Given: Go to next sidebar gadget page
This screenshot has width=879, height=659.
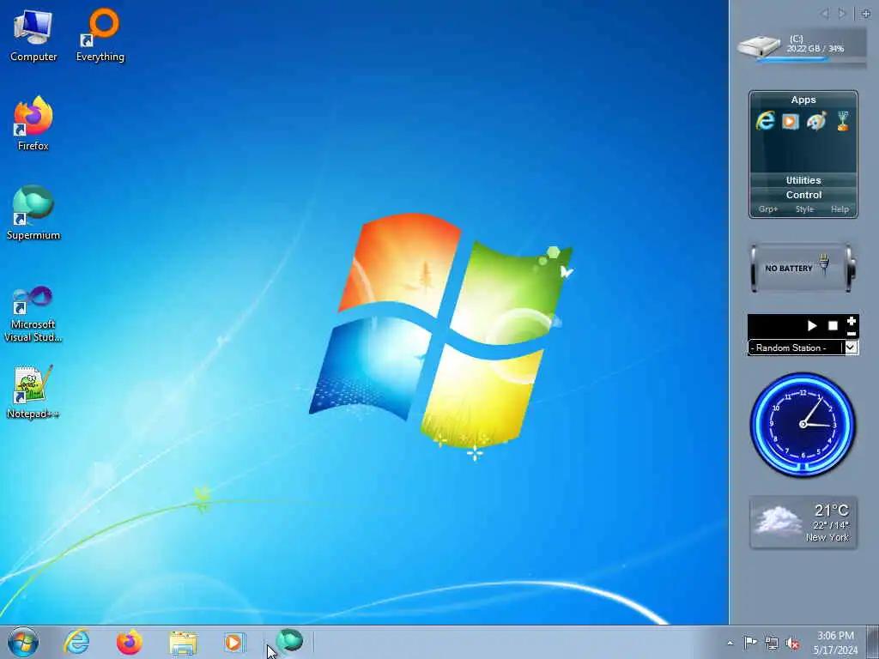Looking at the screenshot, I should tap(841, 14).
